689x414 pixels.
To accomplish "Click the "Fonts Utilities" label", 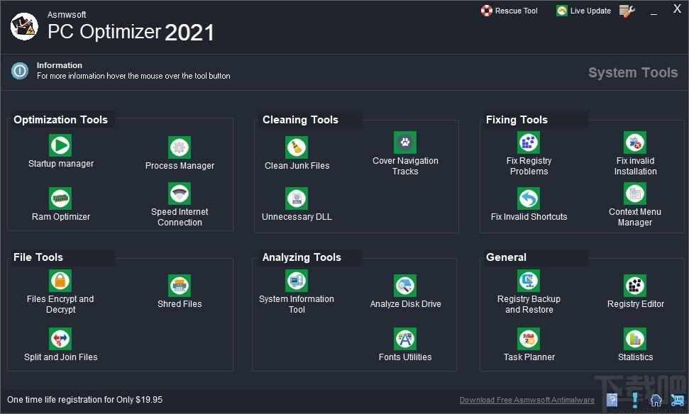I will [x=405, y=357].
